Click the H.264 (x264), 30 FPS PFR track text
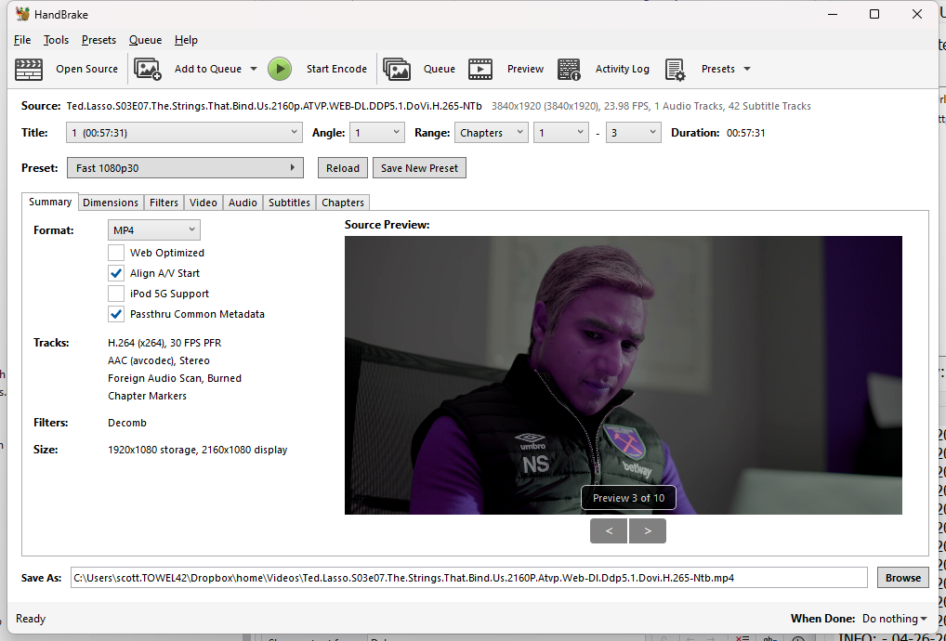Viewport: 946px width, 641px height. point(164,343)
